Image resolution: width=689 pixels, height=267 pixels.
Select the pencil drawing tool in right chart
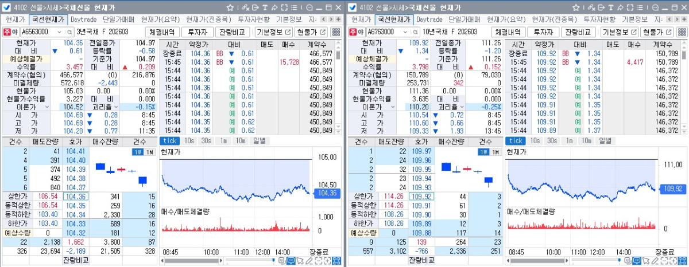click(x=654, y=261)
